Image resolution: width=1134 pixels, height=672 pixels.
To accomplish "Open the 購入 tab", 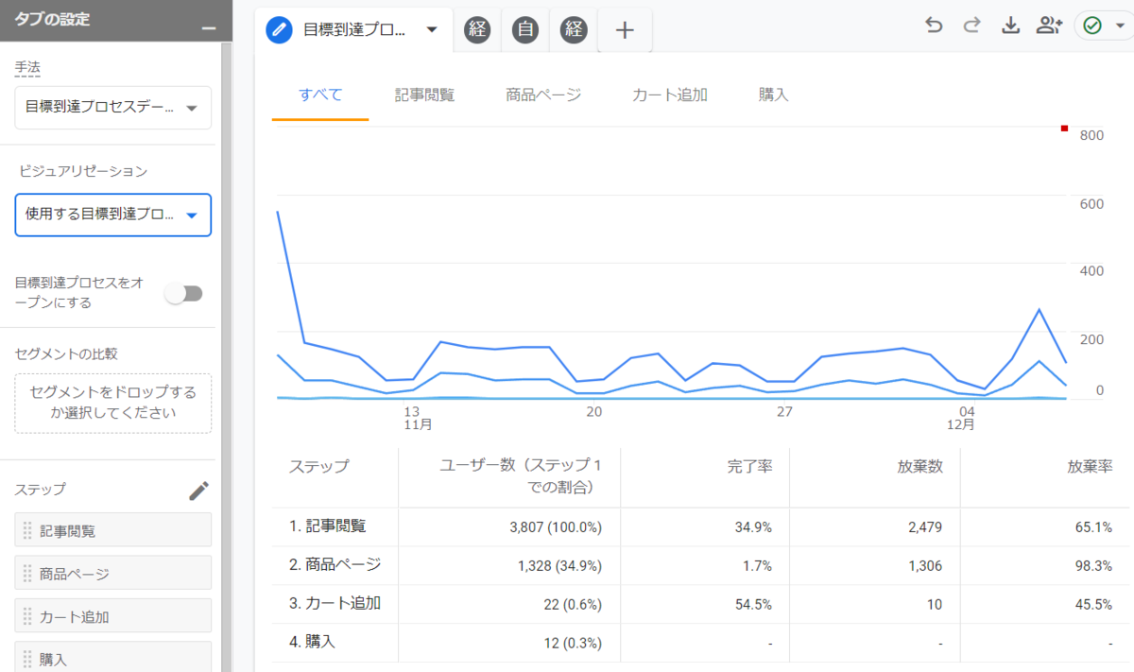I will [773, 95].
